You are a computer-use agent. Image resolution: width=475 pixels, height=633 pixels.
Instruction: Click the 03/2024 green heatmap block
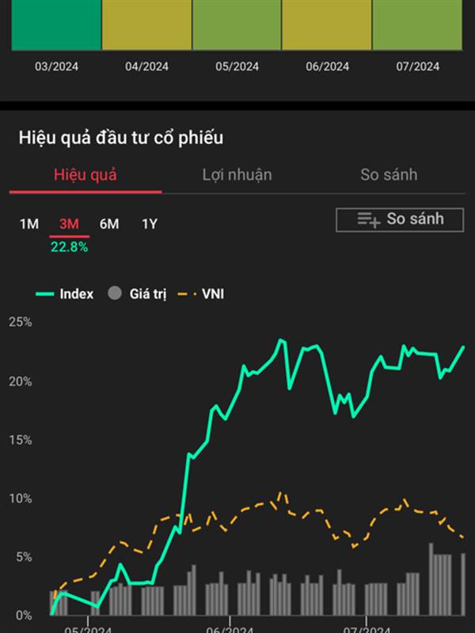56,25
